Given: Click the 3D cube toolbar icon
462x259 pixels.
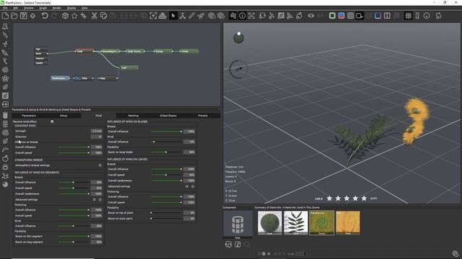Looking at the screenshot, I should point(65,16).
